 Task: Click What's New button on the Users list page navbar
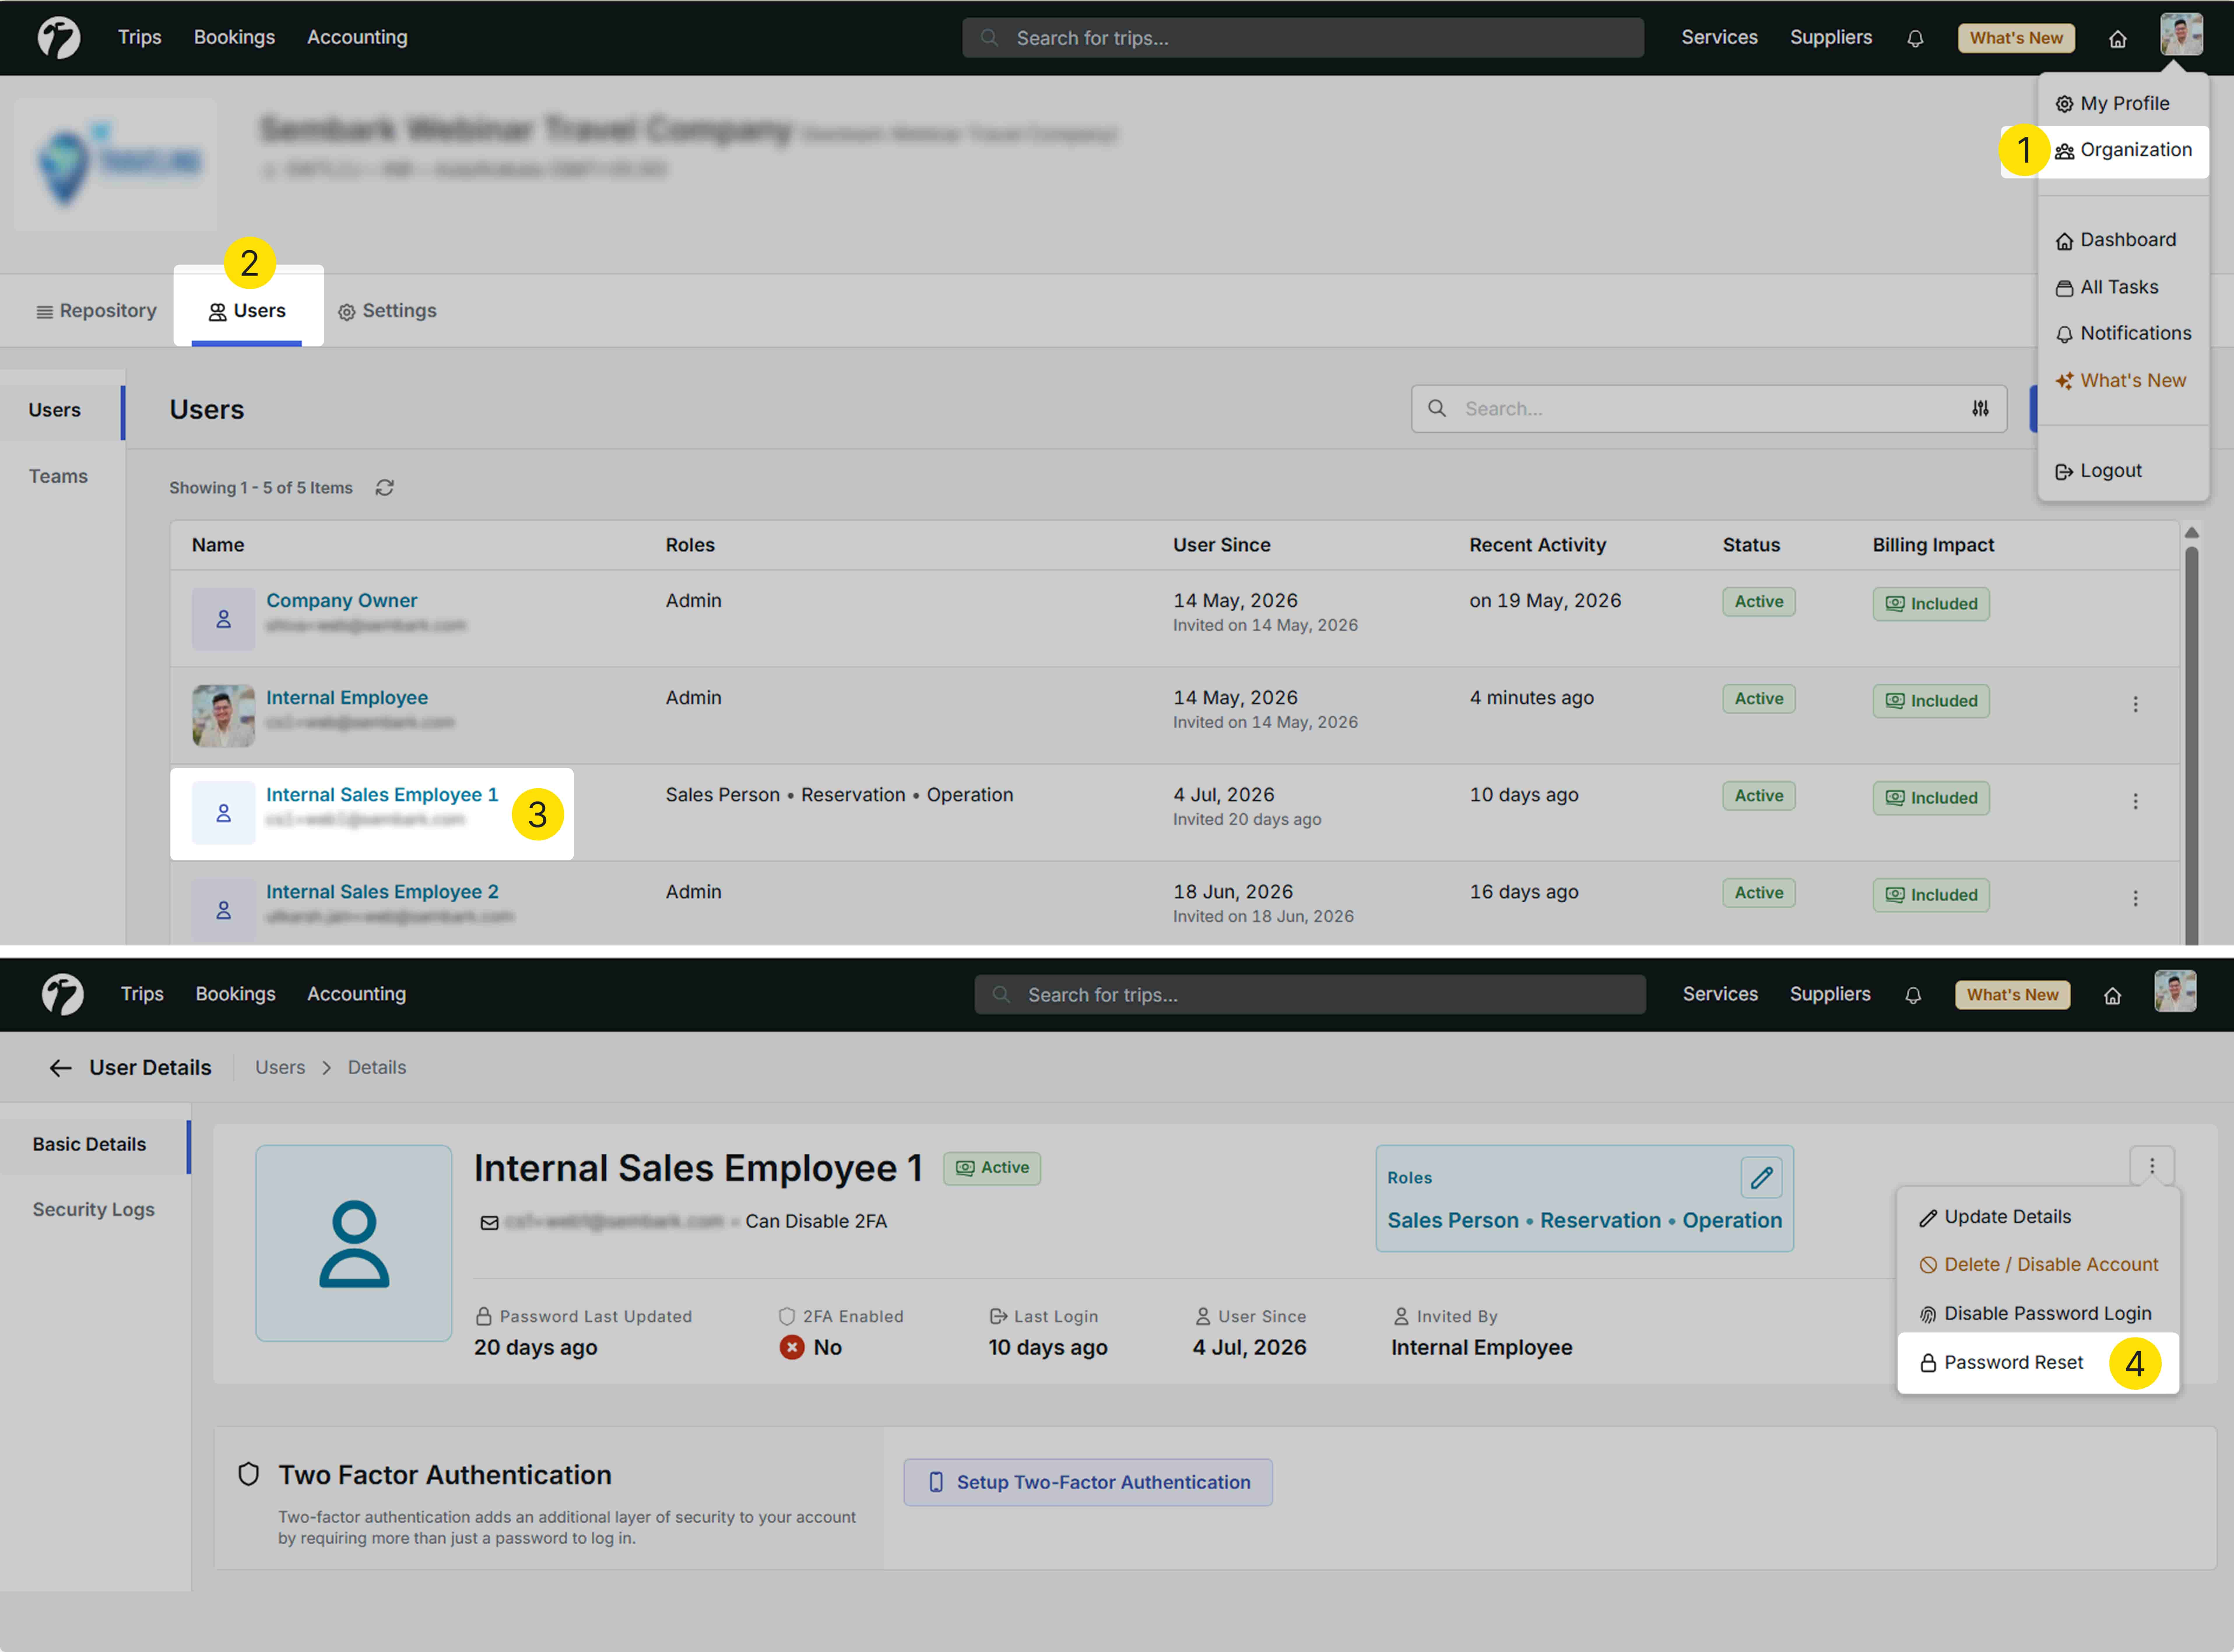[2016, 38]
